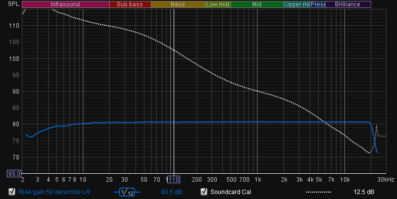
Task: Click the 80.5 dB trace value
Action: pos(171,192)
